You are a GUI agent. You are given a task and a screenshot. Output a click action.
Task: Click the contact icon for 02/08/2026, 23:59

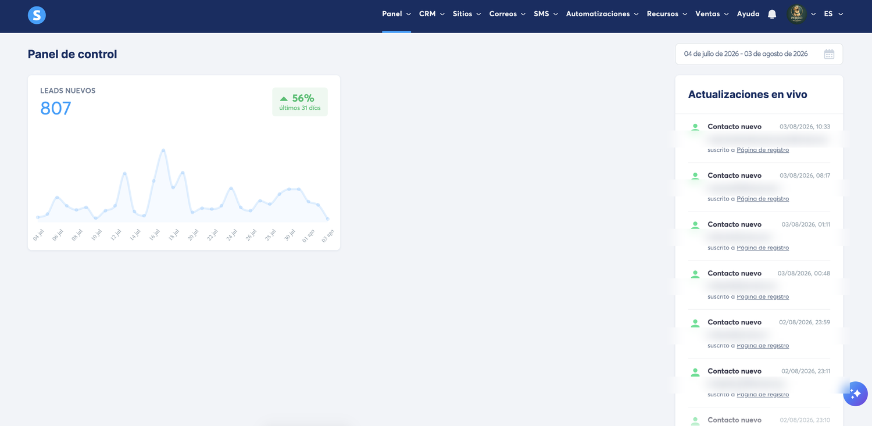coord(695,322)
